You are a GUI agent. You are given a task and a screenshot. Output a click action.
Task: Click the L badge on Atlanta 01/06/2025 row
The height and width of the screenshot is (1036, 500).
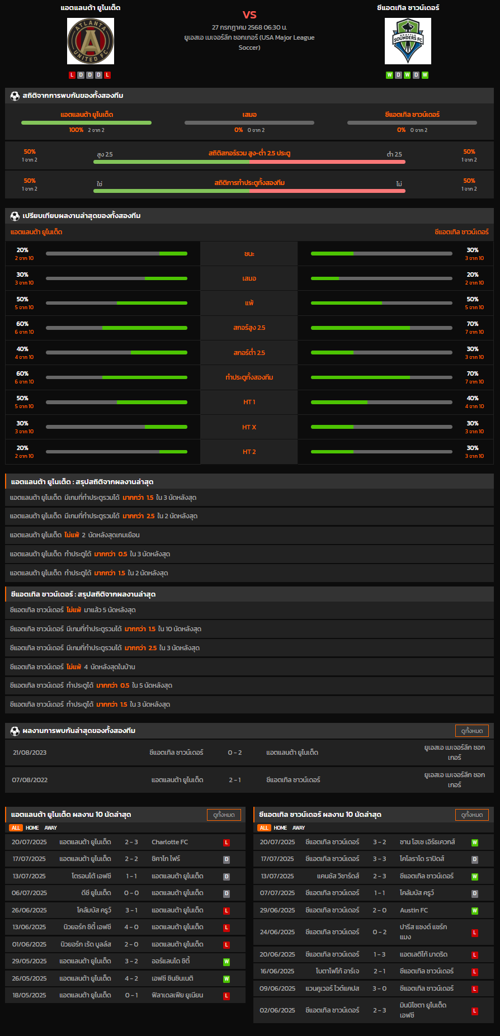(227, 945)
